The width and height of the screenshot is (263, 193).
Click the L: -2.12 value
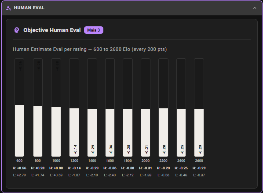click(x=128, y=175)
